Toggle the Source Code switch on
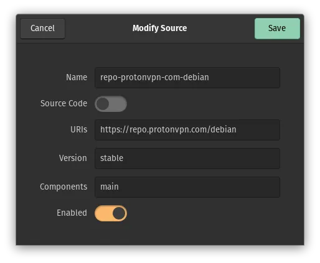Screen dimensions: 320x263 pos(111,104)
